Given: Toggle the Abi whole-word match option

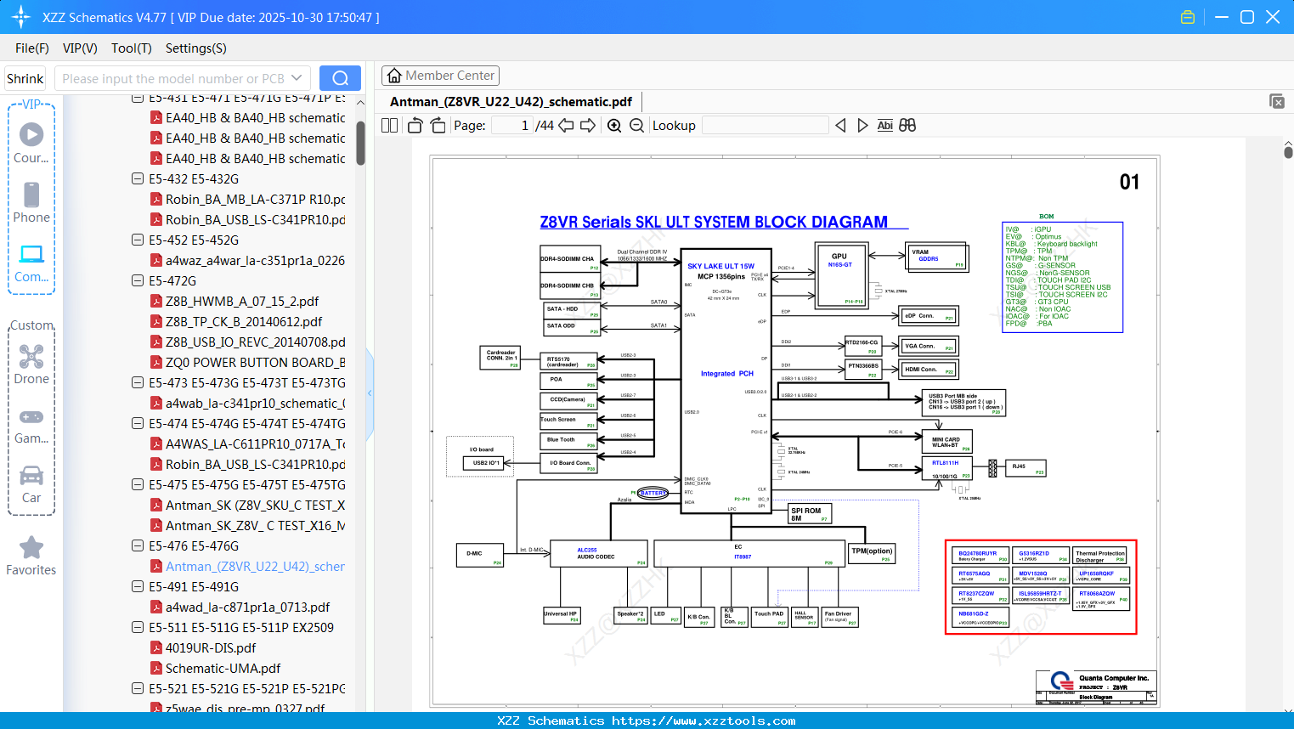Looking at the screenshot, I should click(885, 126).
